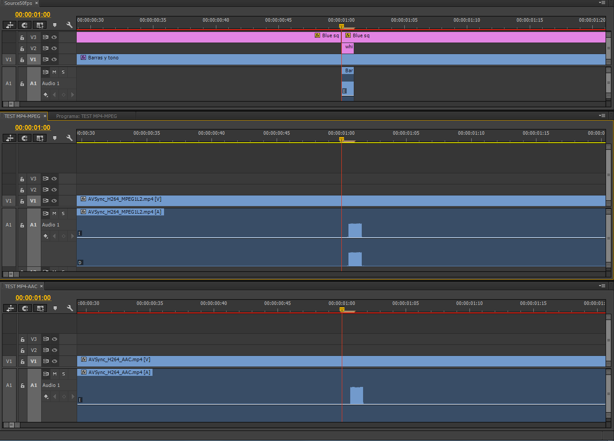614x441 pixels.
Task: Solo Audio 1 track in TEST MP4-AAC timeline
Action: pos(63,374)
